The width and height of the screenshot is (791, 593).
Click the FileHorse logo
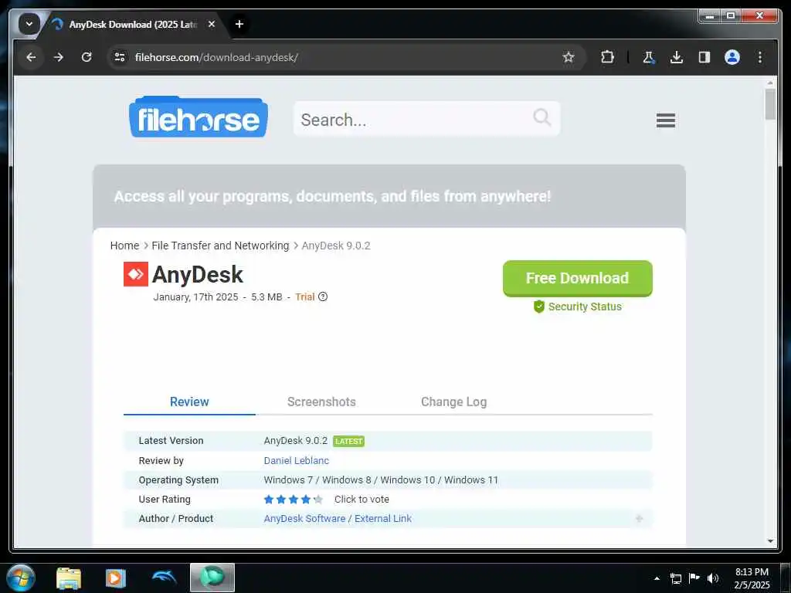pos(199,117)
